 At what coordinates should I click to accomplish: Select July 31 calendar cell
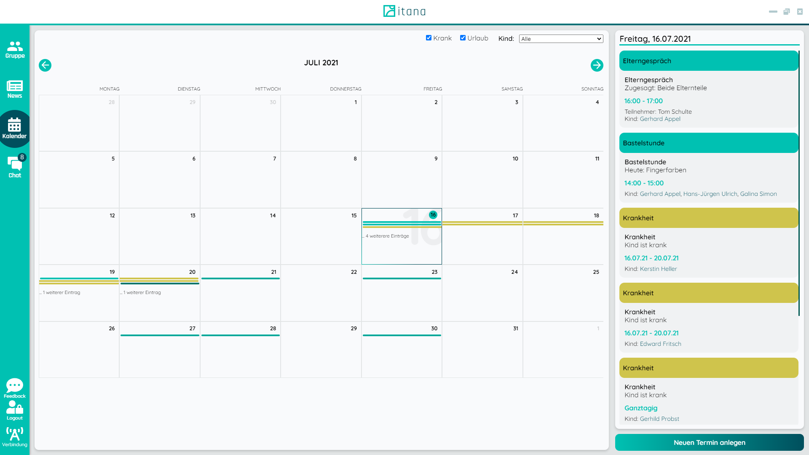[482, 350]
